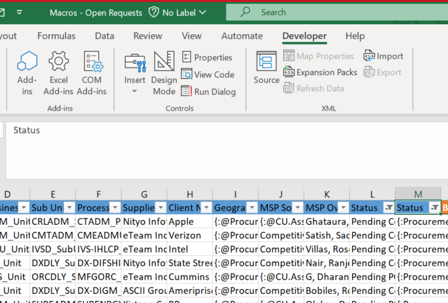The height and width of the screenshot is (303, 448).
Task: Open column M Status applied filter button
Action: (x=435, y=208)
